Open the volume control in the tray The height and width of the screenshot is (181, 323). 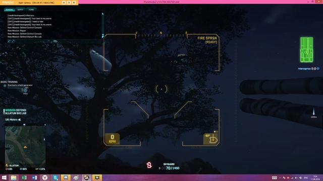point(296,177)
